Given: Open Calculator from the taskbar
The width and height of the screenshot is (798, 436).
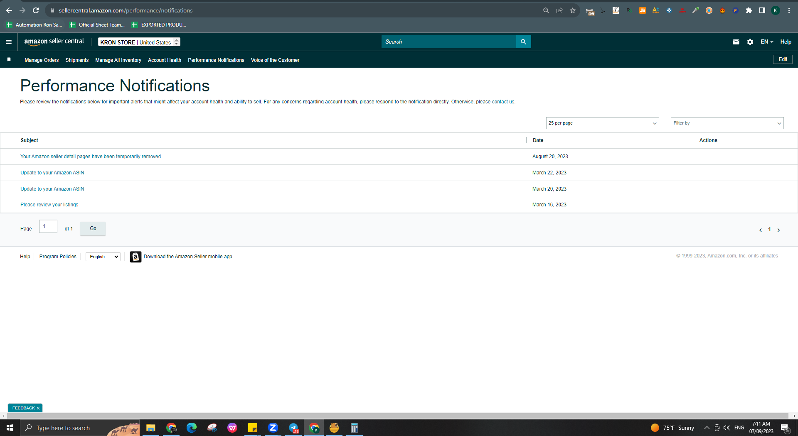Looking at the screenshot, I should pyautogui.click(x=355, y=428).
